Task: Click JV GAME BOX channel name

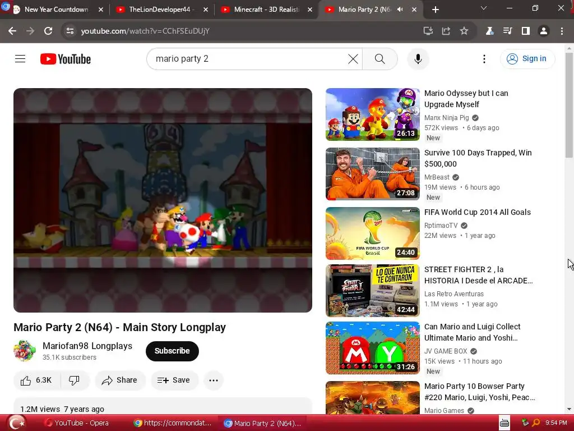Action: (446, 351)
